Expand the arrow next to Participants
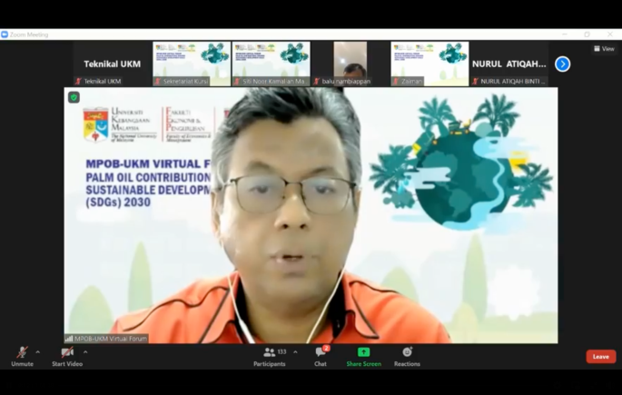 point(295,352)
